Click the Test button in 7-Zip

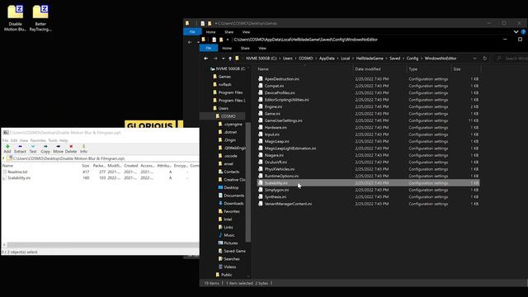pyautogui.click(x=33, y=148)
